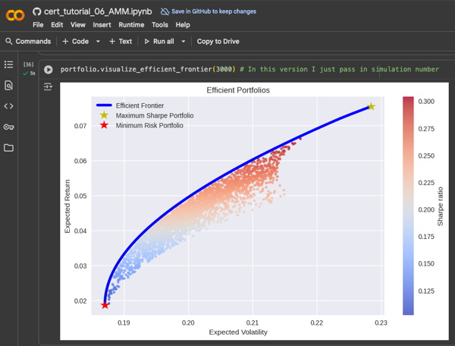
Task: Click the notebook title cert_tutorial_06_AMM.ipynb
Action: pyautogui.click(x=99, y=12)
